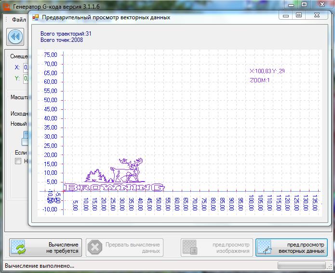Click the status bar progress bar
Image resolution: width=335 pixels, height=273 pixels.
(302, 265)
